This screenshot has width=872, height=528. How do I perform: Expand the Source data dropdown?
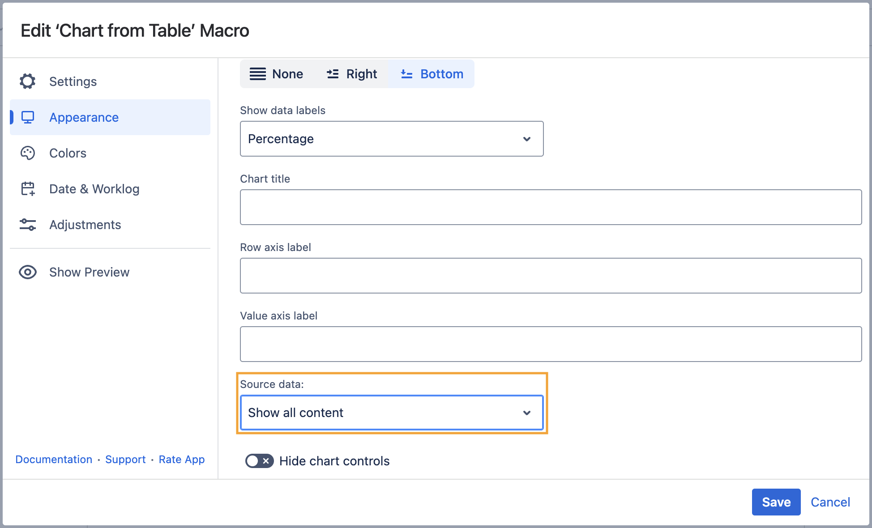click(x=391, y=413)
